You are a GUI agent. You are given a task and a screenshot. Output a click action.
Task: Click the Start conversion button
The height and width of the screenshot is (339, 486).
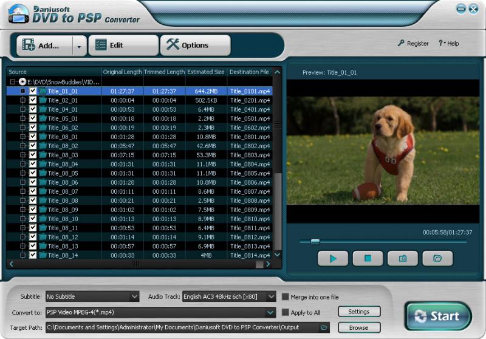(x=437, y=316)
